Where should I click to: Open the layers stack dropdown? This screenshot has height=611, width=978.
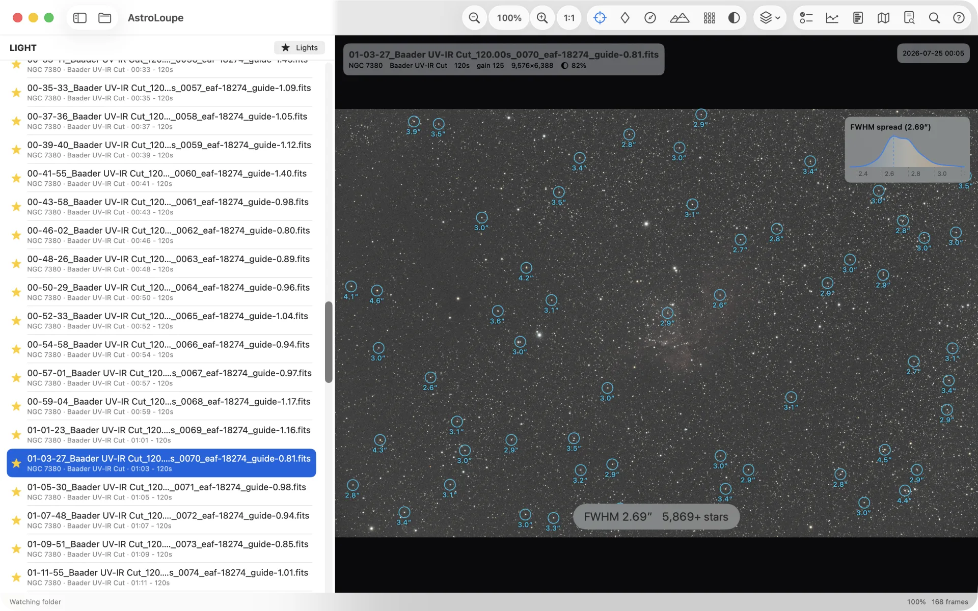click(770, 18)
